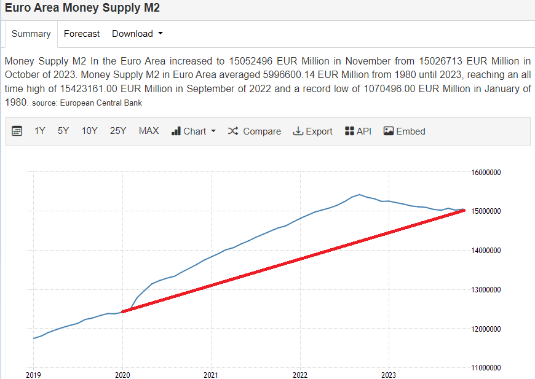Screen dimensions: 535x379
Task: Click the Download dropdown caret arrow
Action: click(160, 33)
